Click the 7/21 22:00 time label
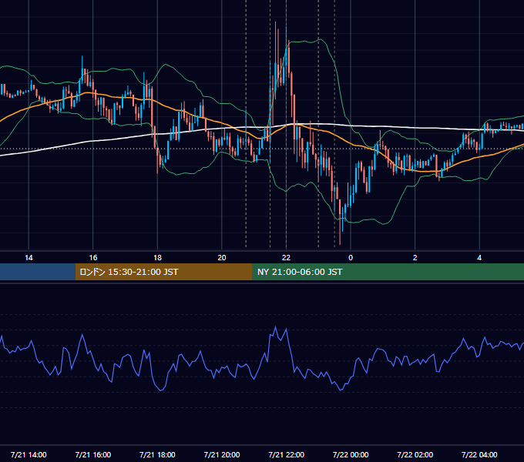The height and width of the screenshot is (462, 524). (x=287, y=454)
